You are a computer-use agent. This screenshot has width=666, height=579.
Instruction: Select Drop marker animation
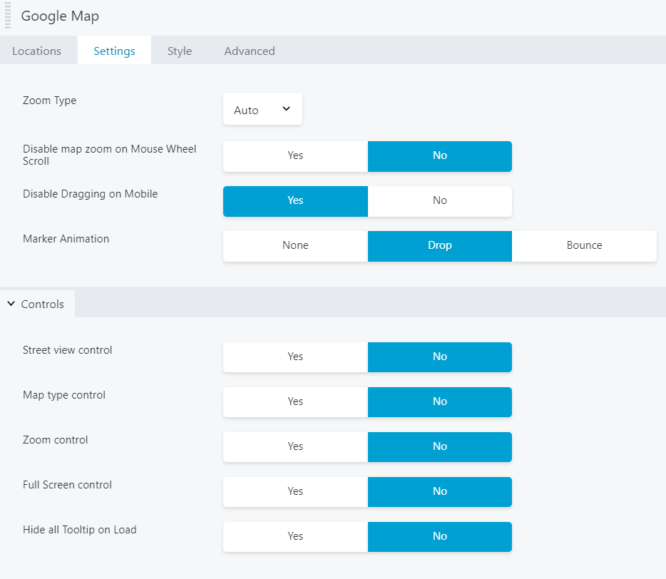[440, 245]
